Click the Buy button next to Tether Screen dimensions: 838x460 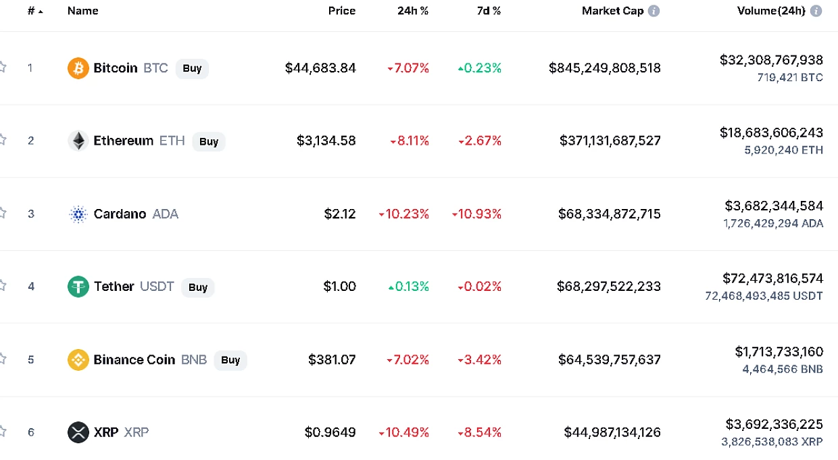click(x=198, y=287)
